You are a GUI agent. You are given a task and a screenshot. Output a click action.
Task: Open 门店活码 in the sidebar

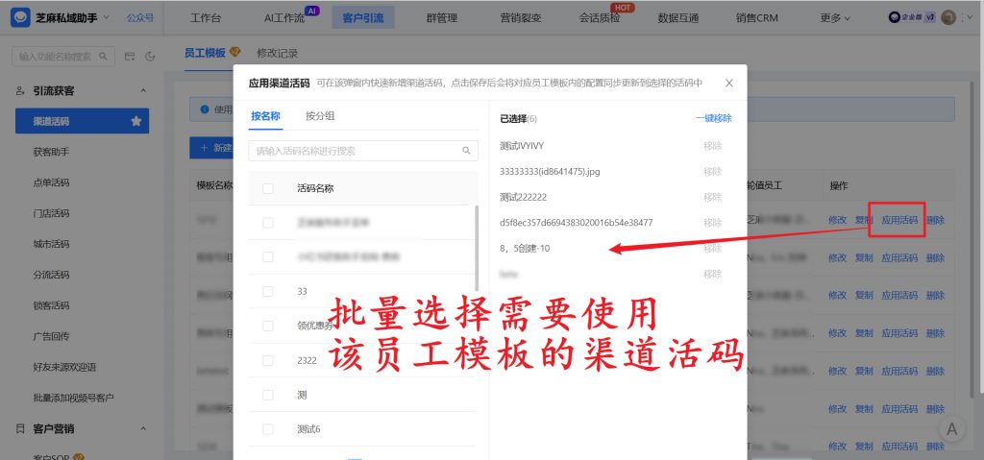51,213
